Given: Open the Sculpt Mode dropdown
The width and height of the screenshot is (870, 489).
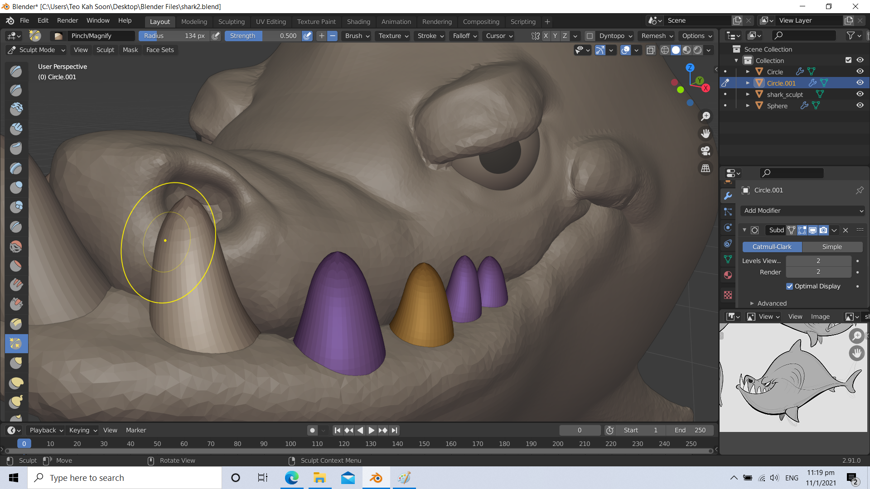Looking at the screenshot, I should point(37,50).
